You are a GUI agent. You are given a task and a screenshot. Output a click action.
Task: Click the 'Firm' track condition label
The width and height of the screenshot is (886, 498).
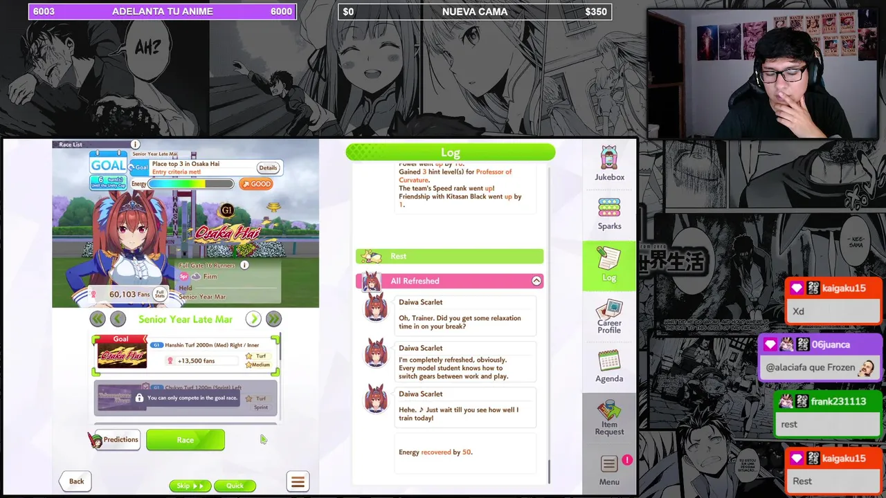(210, 277)
